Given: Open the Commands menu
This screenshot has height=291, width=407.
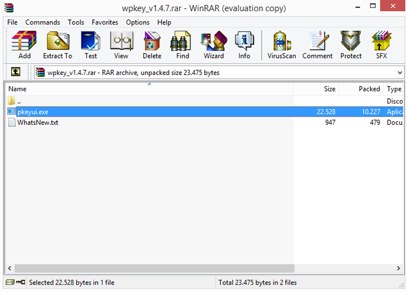Looking at the screenshot, I should (x=43, y=22).
